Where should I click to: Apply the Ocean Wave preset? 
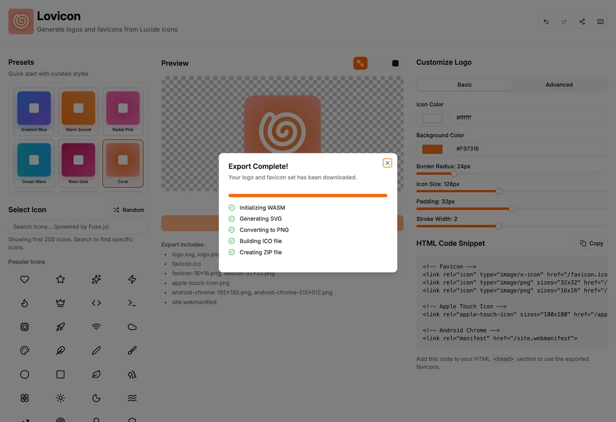click(x=34, y=163)
